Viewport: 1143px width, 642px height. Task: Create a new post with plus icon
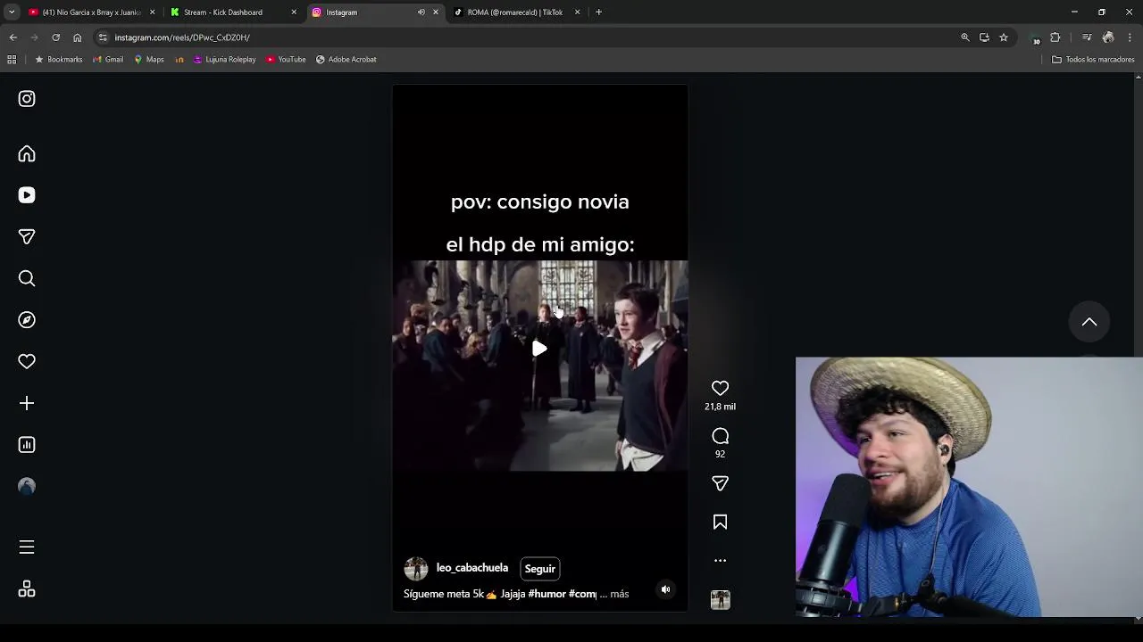pyautogui.click(x=27, y=403)
